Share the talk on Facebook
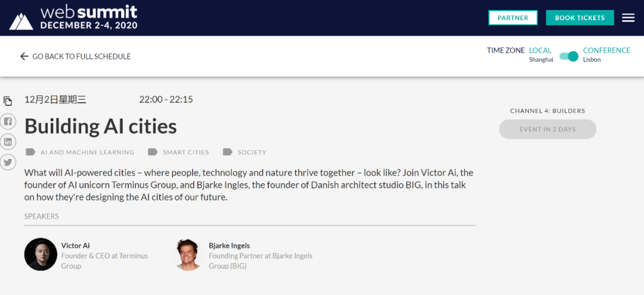 (x=8, y=121)
